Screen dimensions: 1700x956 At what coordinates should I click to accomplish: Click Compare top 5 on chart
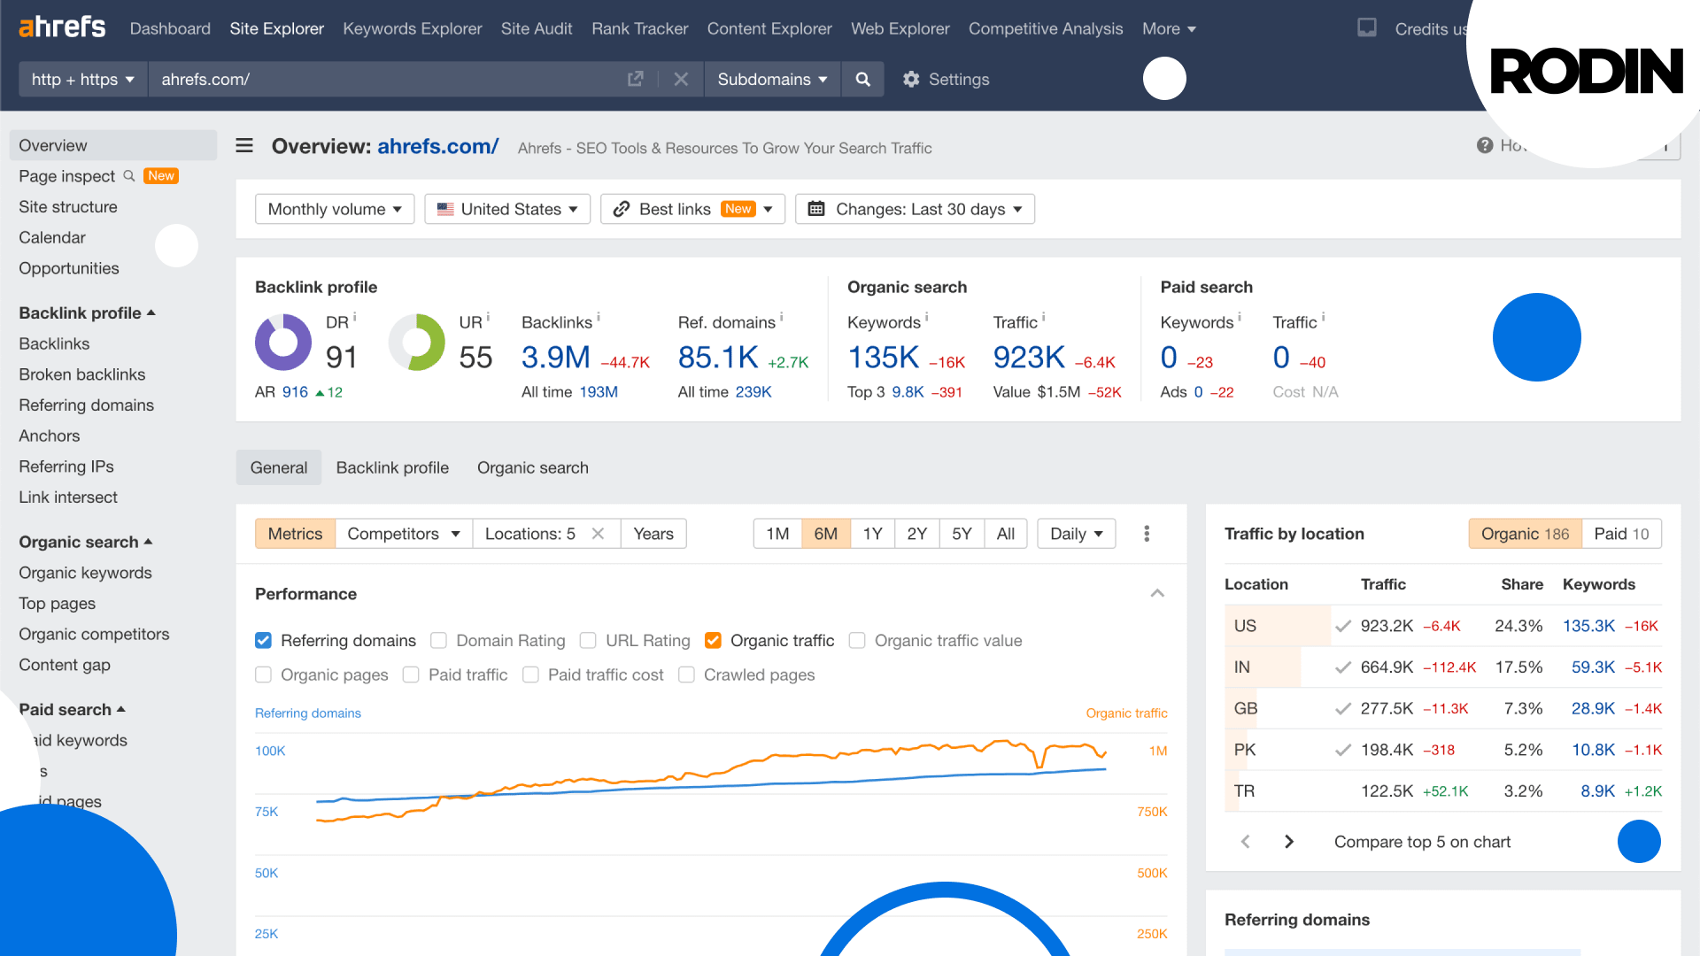(x=1422, y=841)
